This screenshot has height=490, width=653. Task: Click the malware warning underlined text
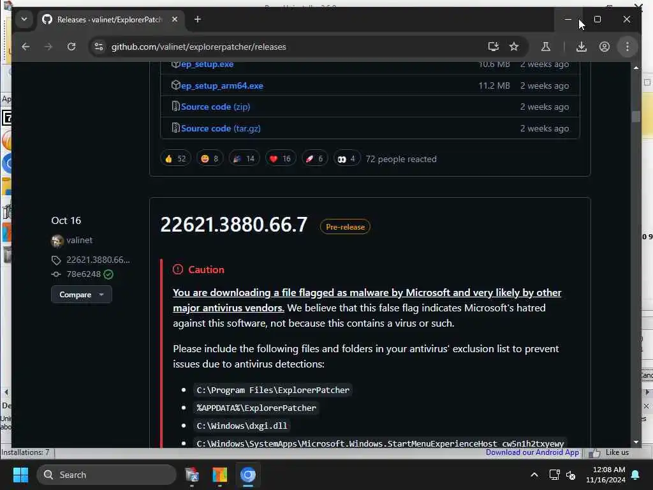coord(367,300)
